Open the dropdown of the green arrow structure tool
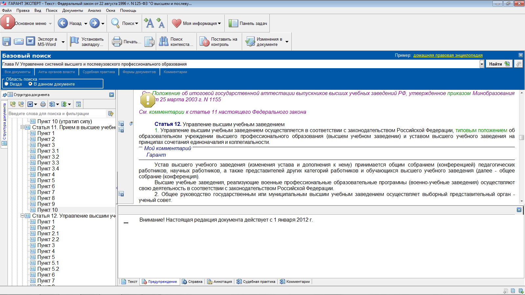This screenshot has height=295, width=525. tap(69, 105)
